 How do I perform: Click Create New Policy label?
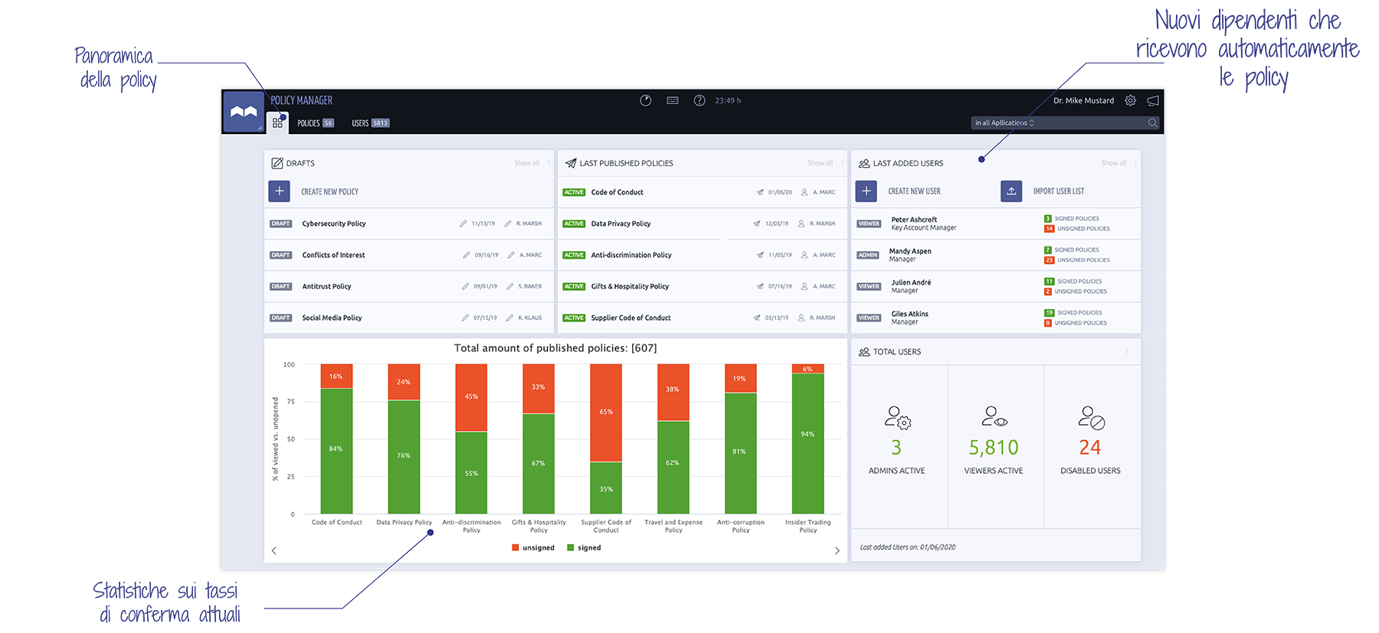[329, 192]
